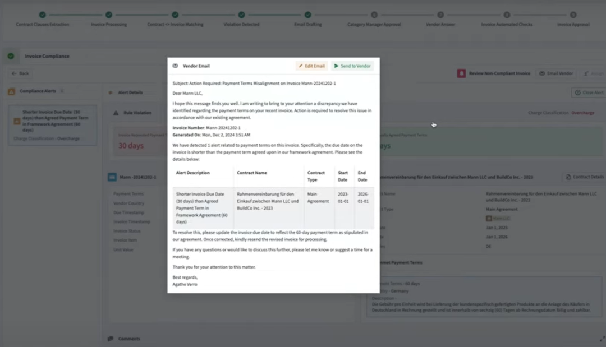Click the Alert Details icon
This screenshot has height=347, width=606.
click(x=111, y=92)
